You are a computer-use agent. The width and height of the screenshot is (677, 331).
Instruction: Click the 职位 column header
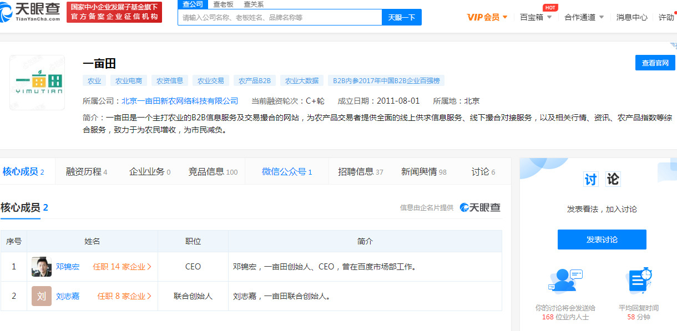[193, 241]
